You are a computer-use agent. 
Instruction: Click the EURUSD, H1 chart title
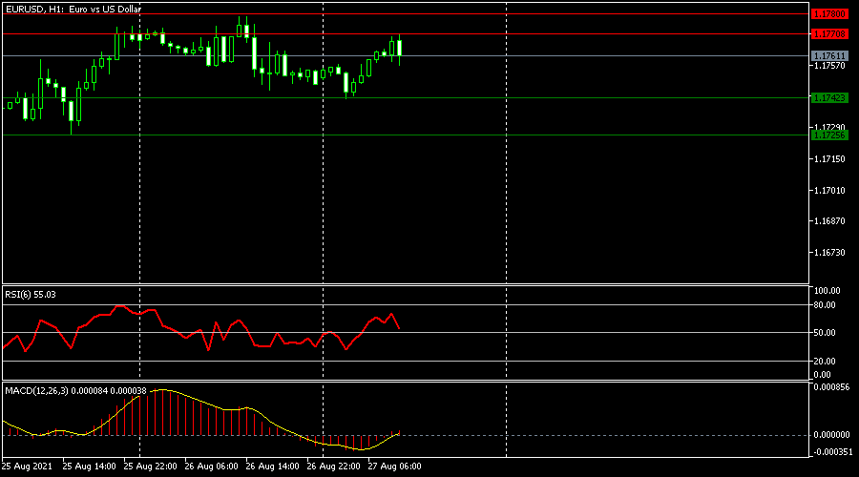(x=73, y=9)
